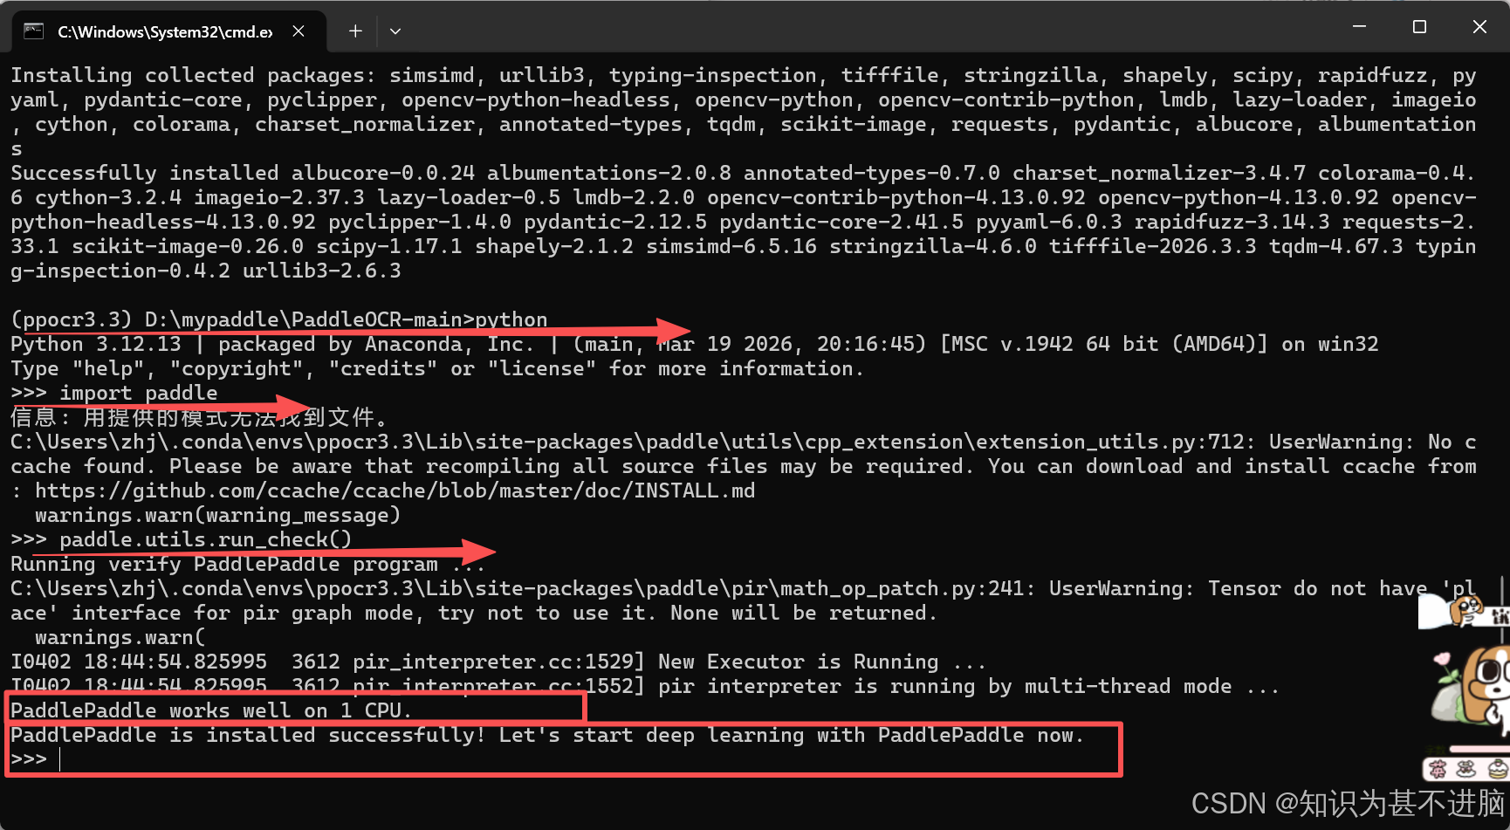Minimize the terminal window
This screenshot has height=830, width=1510.
pos(1359,27)
